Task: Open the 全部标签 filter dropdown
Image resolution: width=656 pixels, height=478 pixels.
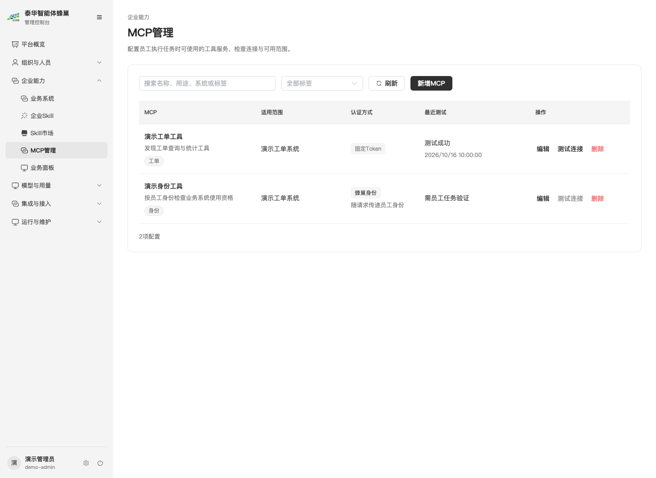Action: click(322, 83)
